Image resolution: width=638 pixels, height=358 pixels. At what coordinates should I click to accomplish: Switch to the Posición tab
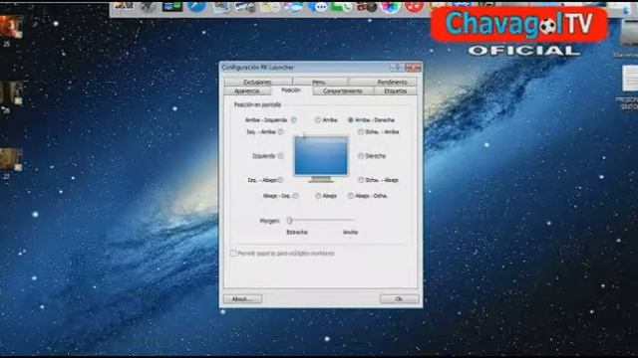[x=291, y=90]
